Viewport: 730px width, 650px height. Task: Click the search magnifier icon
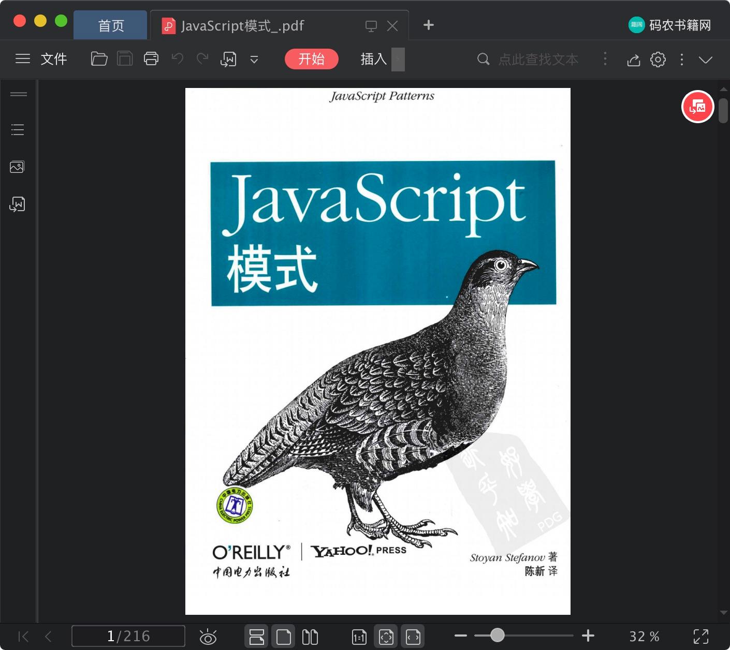point(483,59)
